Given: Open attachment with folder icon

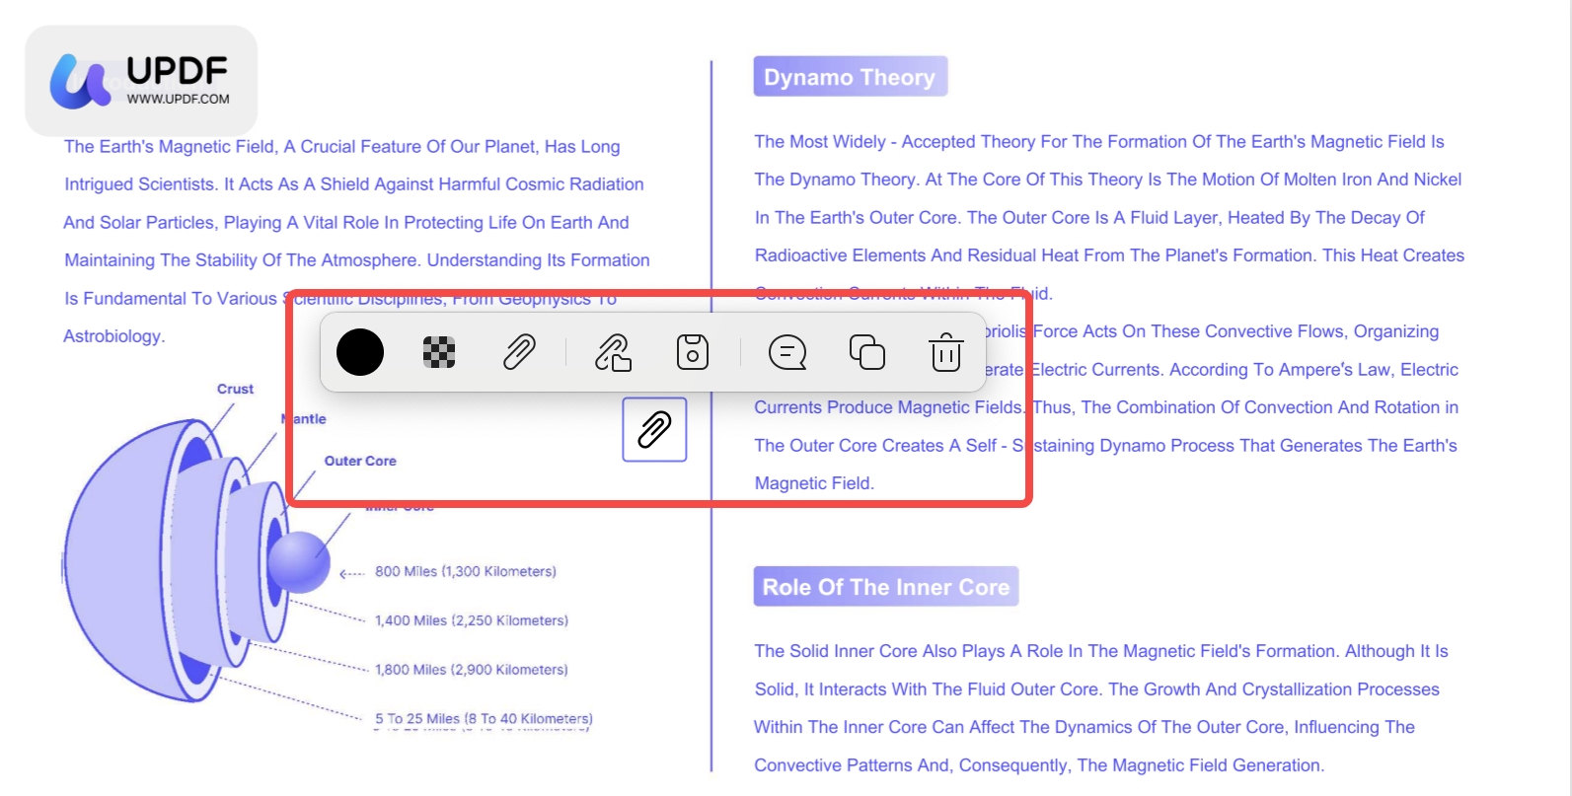Looking at the screenshot, I should coord(613,352).
